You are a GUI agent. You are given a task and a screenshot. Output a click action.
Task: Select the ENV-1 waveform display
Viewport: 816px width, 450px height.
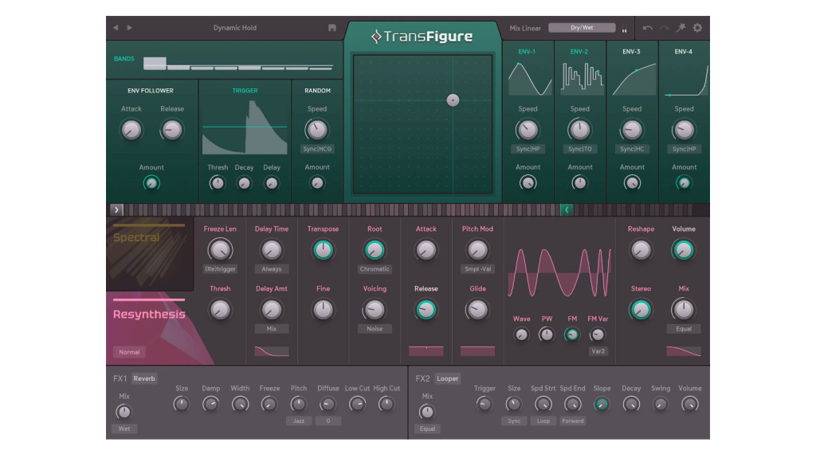[530, 79]
